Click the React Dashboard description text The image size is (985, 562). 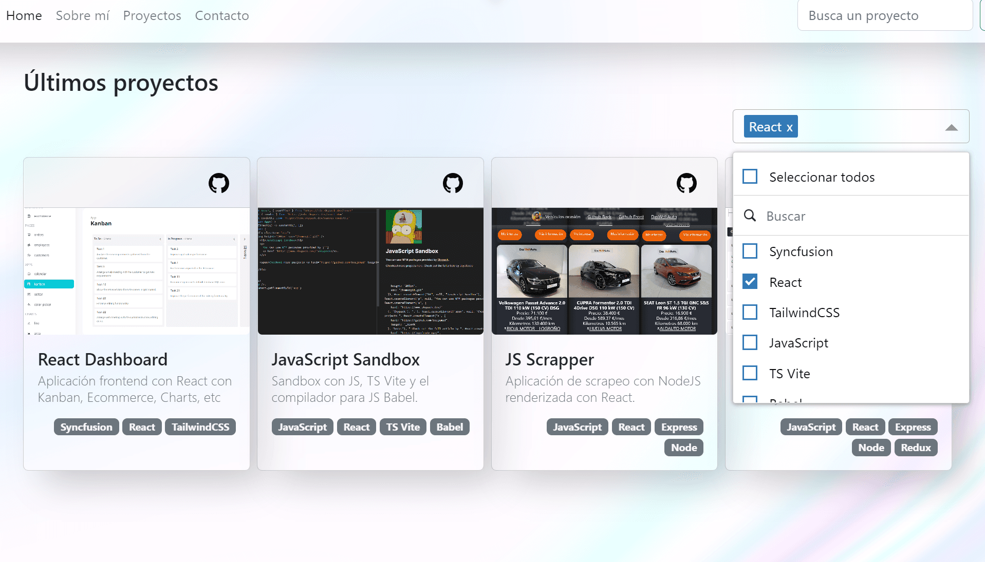[135, 389]
